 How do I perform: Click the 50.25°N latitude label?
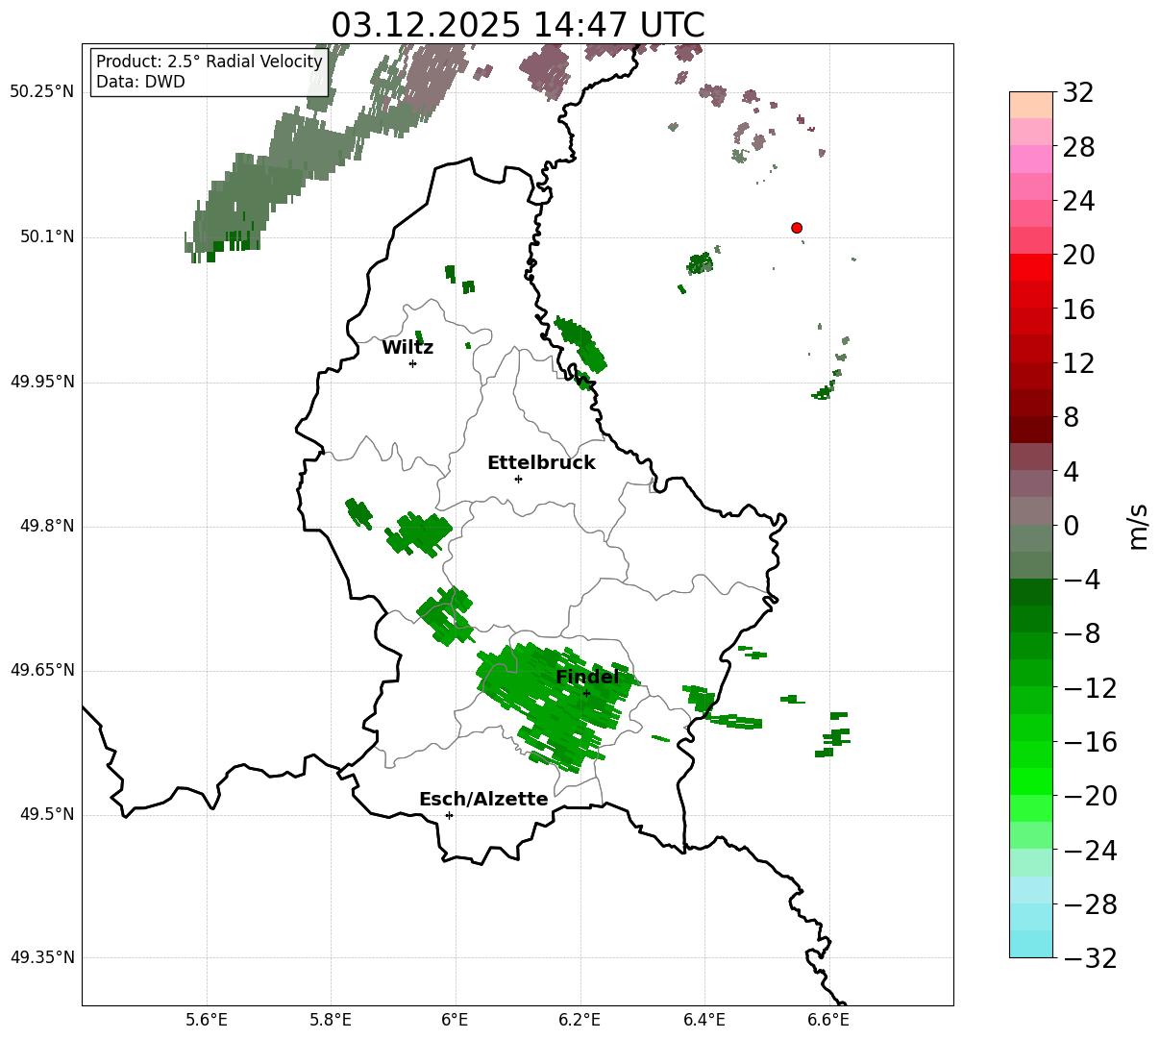42,92
